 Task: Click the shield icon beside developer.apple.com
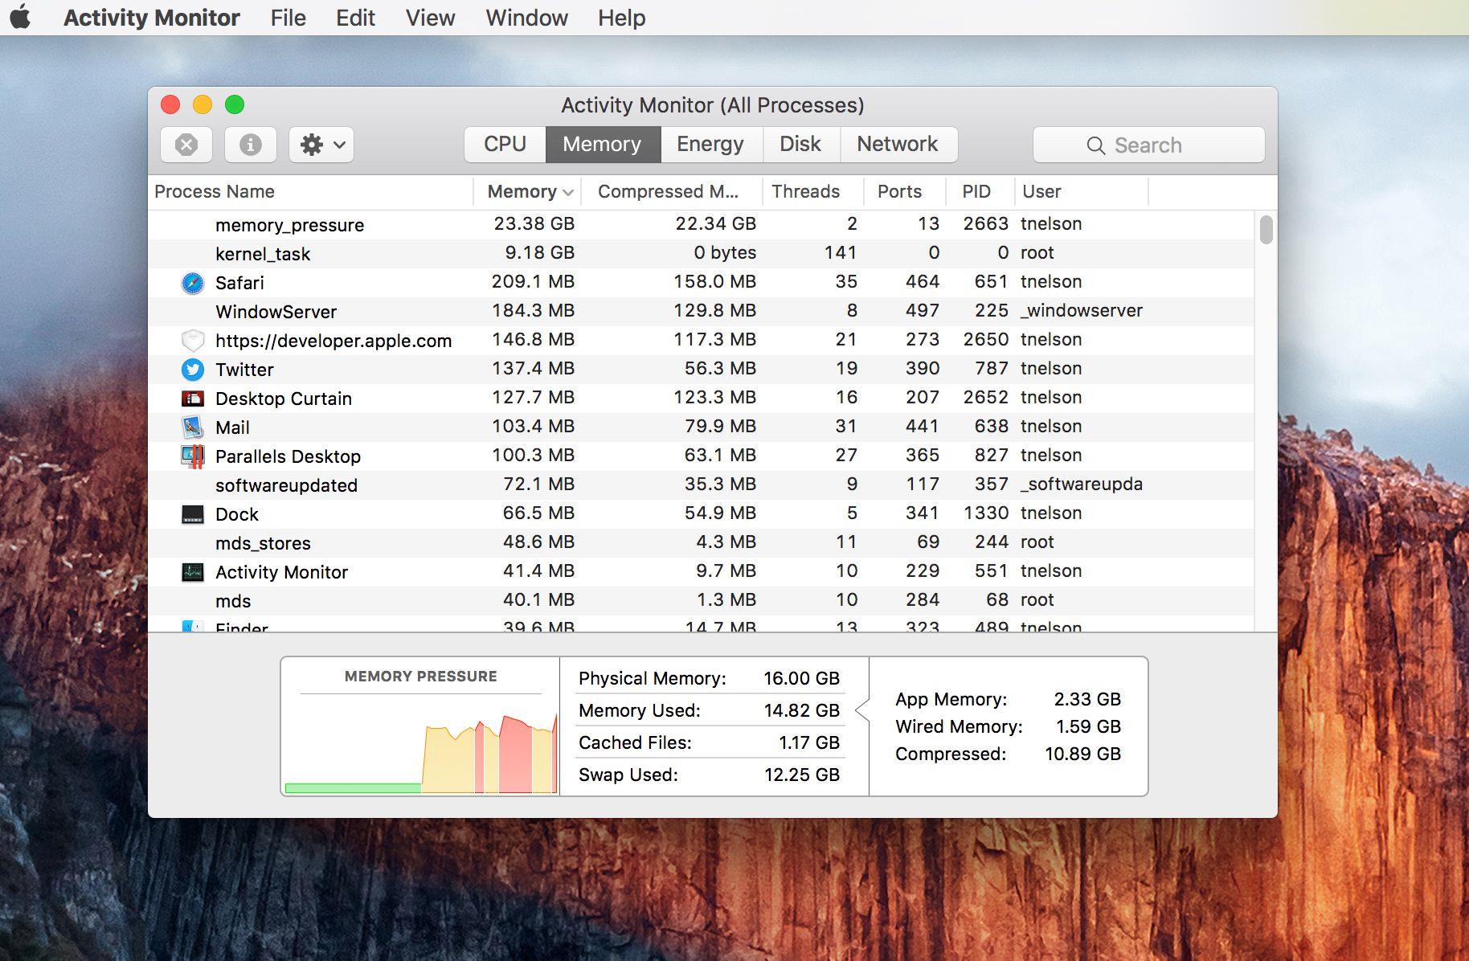click(x=193, y=341)
